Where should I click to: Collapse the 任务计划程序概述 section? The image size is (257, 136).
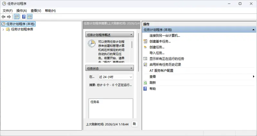131,35
